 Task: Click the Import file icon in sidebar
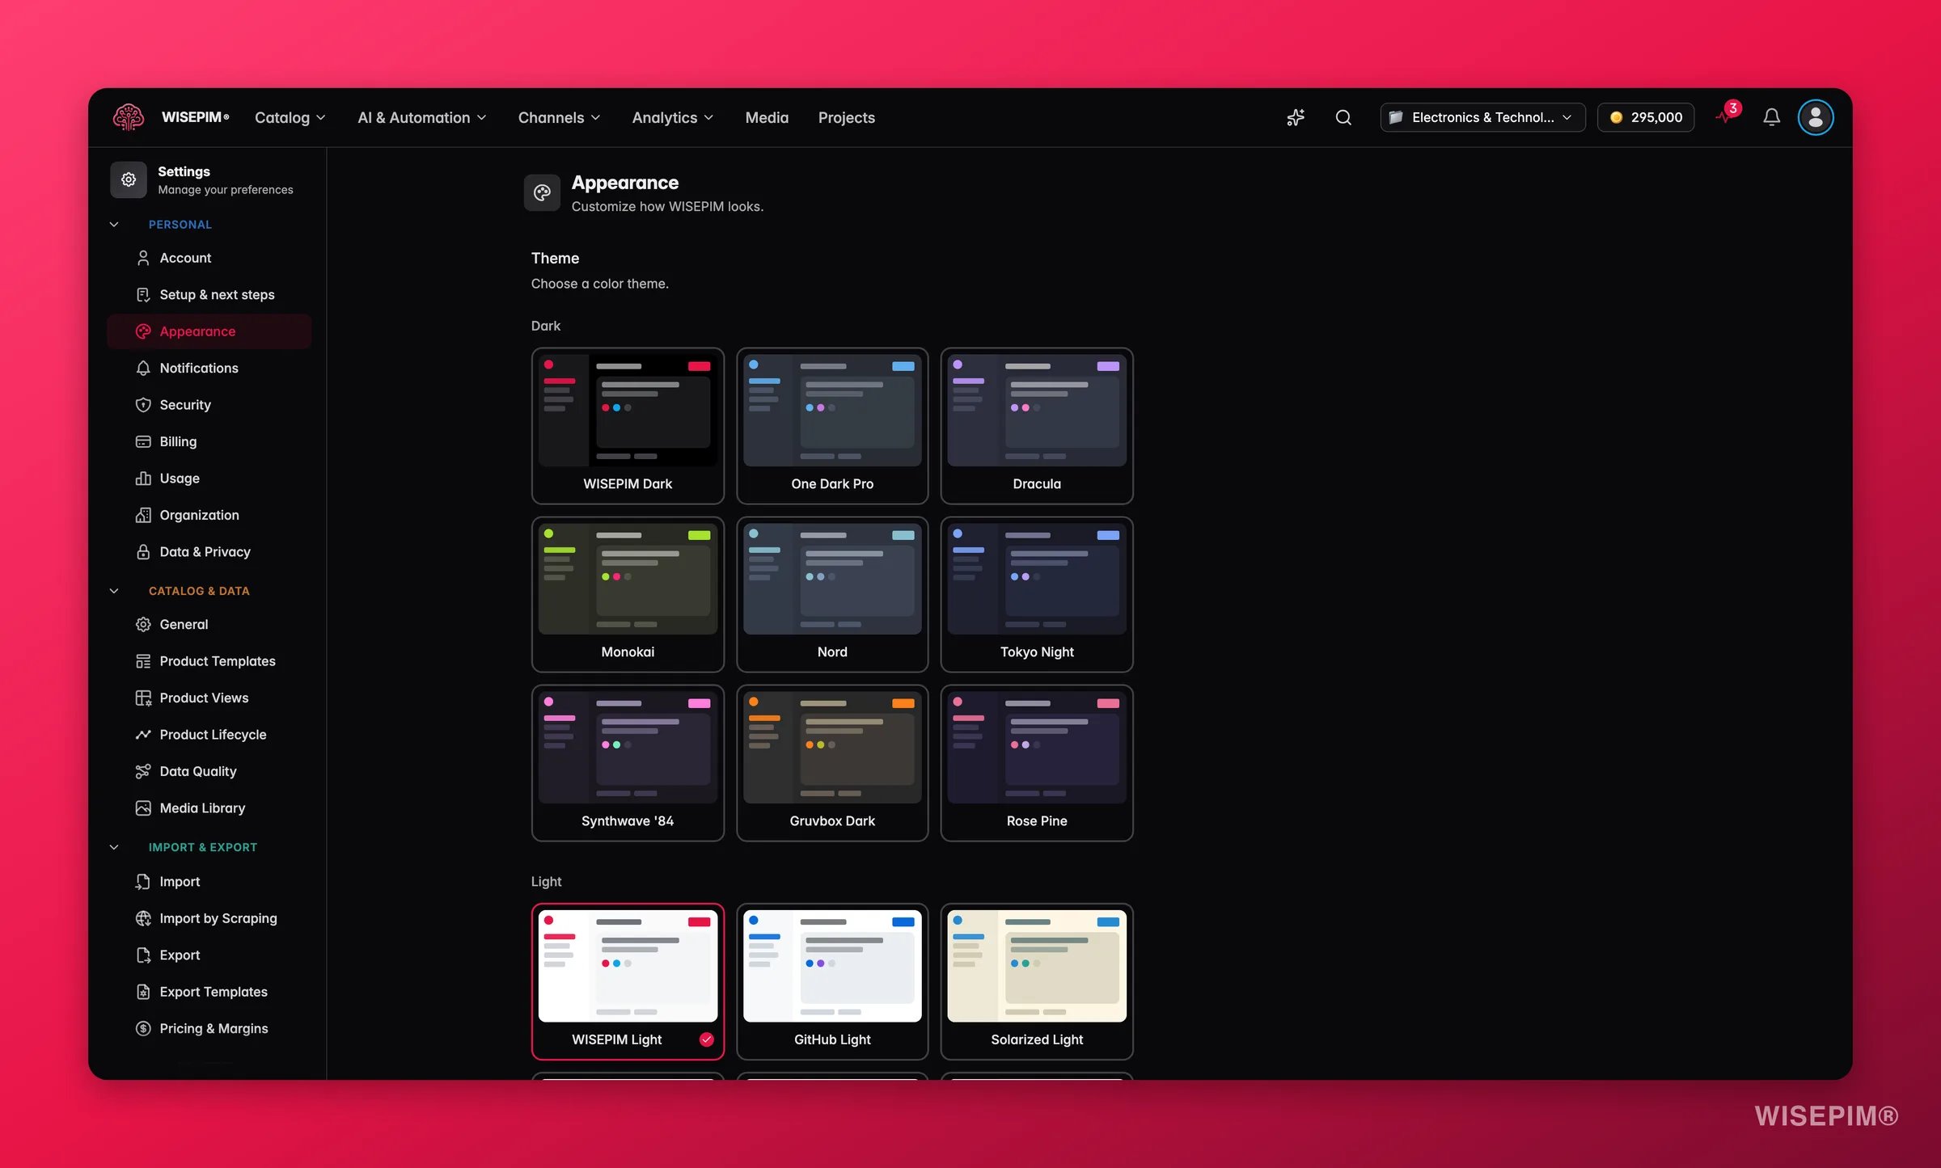click(143, 882)
